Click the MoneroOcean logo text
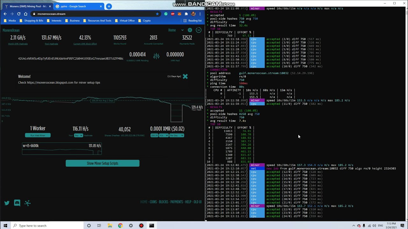The image size is (408, 229). pyautogui.click(x=11, y=30)
